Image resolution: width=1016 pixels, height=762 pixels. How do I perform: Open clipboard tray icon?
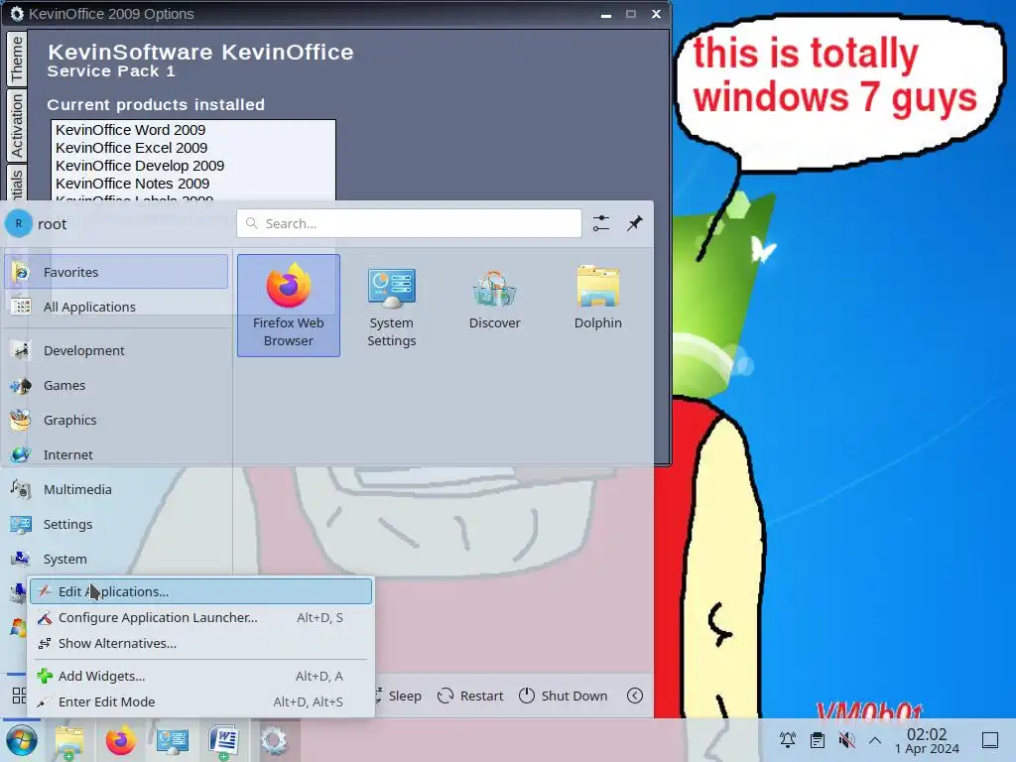click(x=818, y=740)
